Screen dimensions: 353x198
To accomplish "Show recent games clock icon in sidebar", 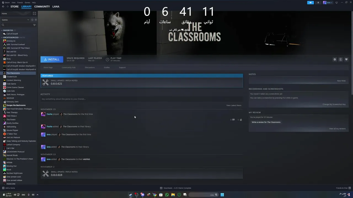I will tap(32, 20).
